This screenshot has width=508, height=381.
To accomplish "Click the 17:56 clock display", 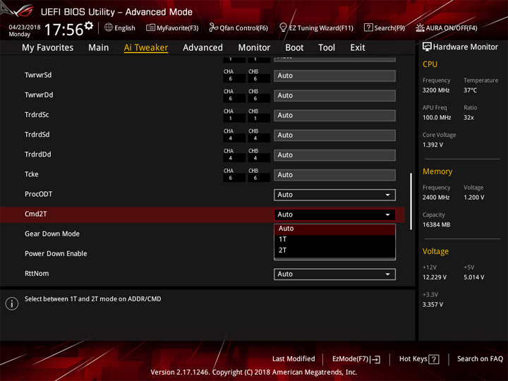I will coord(64,30).
